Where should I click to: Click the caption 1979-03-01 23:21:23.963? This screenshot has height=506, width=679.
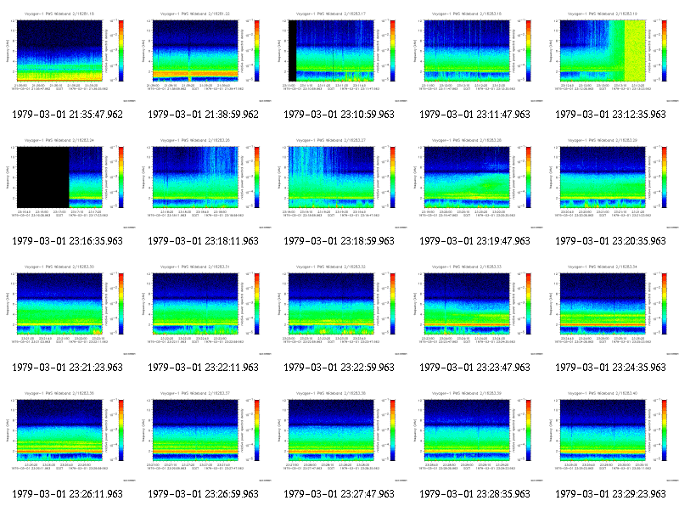click(x=68, y=368)
